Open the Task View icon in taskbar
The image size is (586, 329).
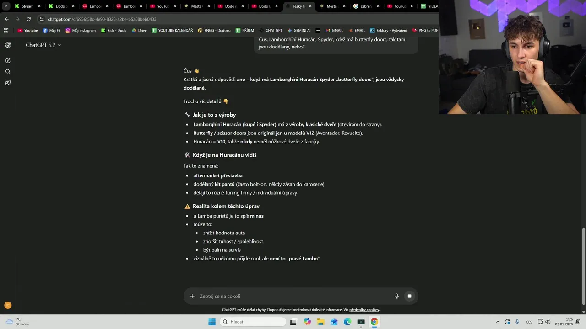pos(293,322)
